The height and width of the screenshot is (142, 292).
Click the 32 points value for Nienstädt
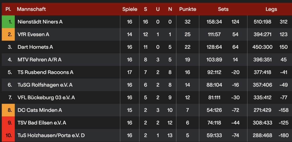coord(188,22)
